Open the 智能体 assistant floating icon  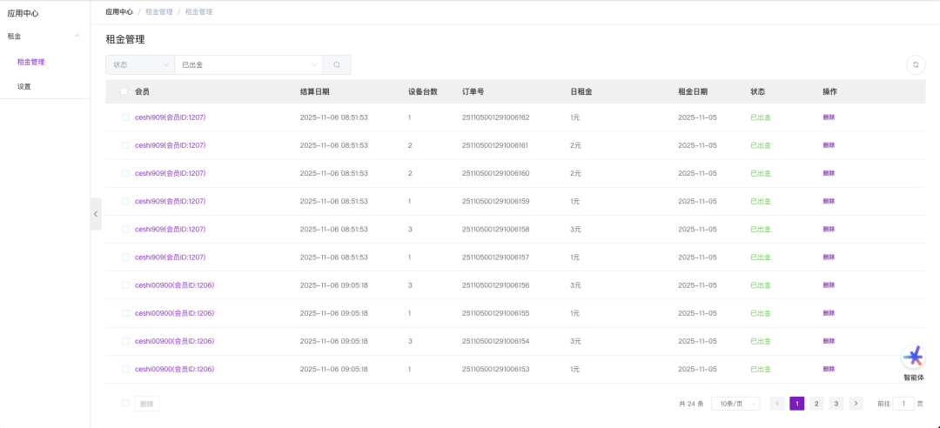[913, 358]
